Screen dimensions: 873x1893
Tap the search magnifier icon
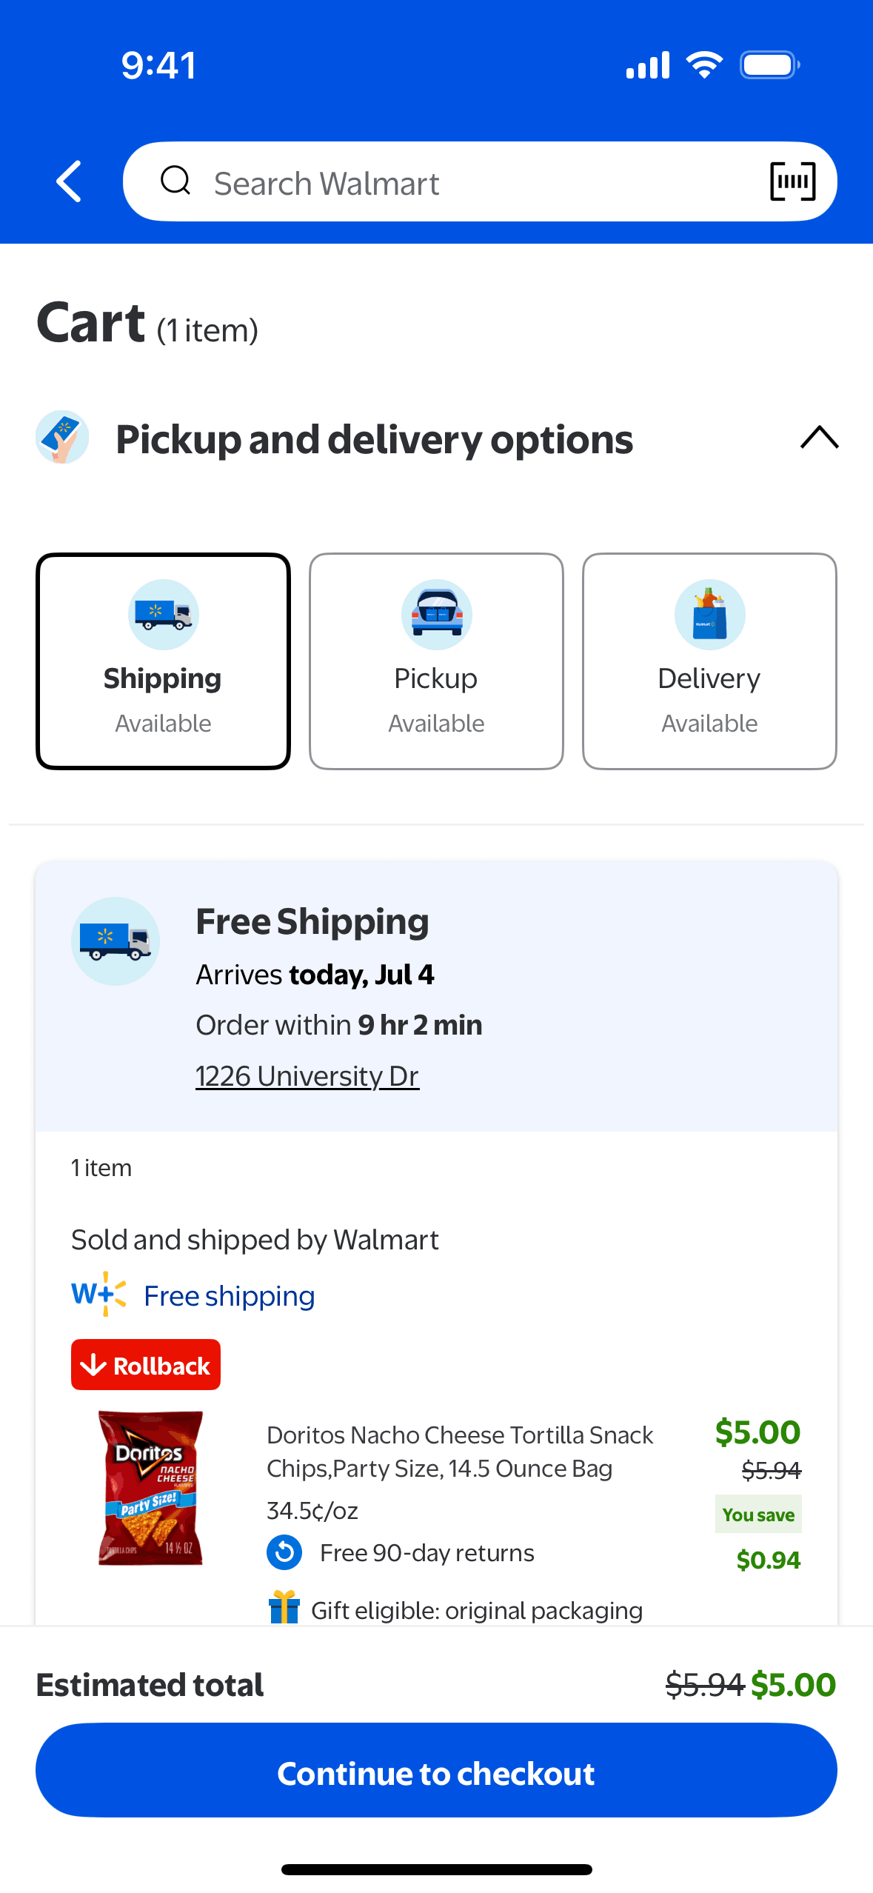click(x=175, y=180)
